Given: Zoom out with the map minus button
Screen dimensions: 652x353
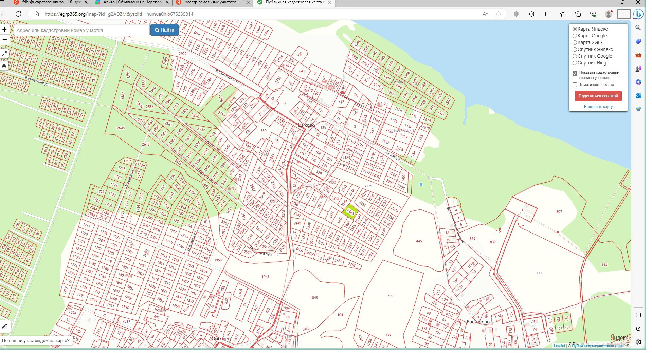Looking at the screenshot, I should pos(4,40).
